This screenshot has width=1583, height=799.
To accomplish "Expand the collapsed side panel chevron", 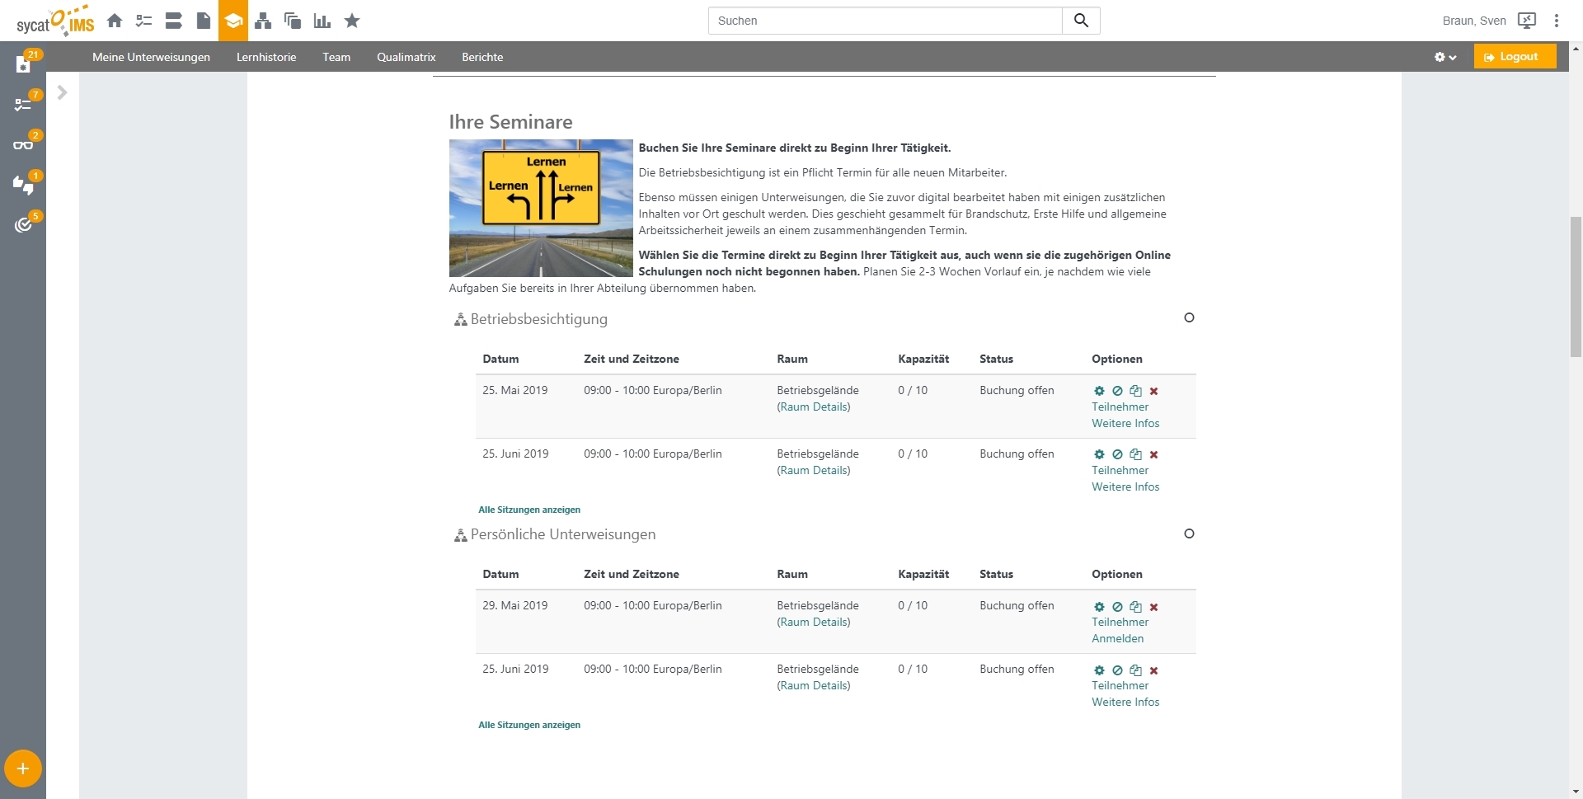I will tap(62, 92).
